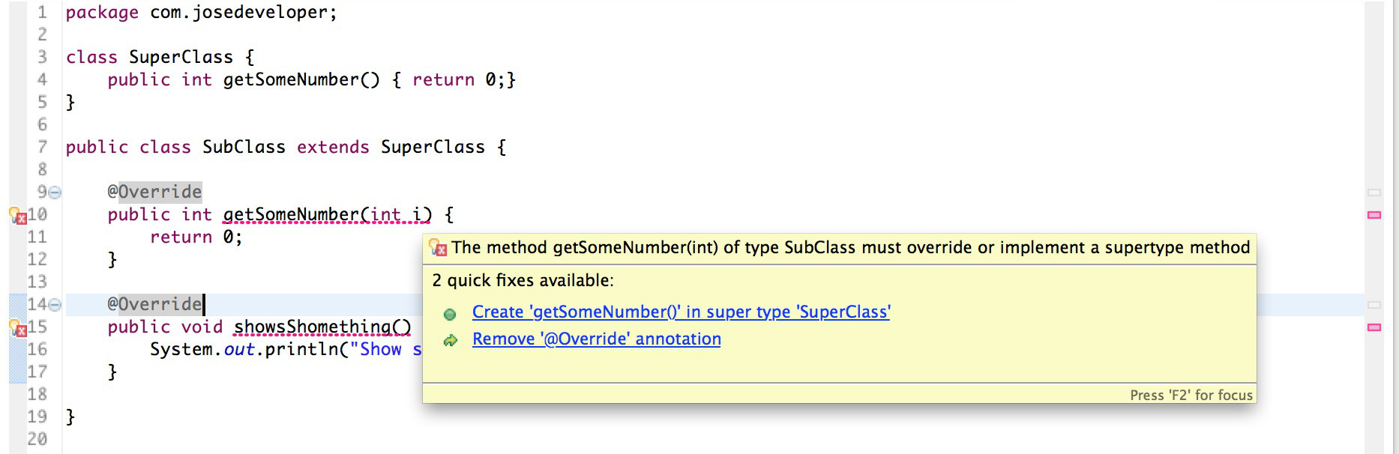Image resolution: width=1399 pixels, height=454 pixels.
Task: Click the @Override annotation on line 9
Action: 154,192
